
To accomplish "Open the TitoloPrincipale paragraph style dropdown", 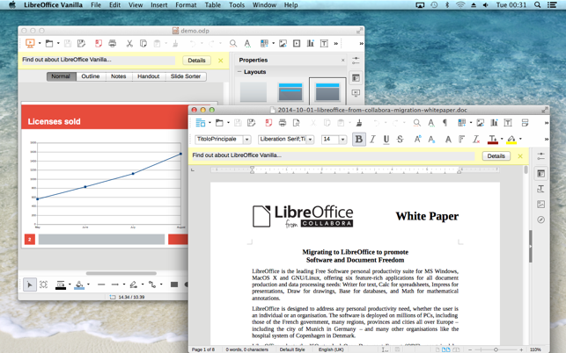I will click(246, 140).
